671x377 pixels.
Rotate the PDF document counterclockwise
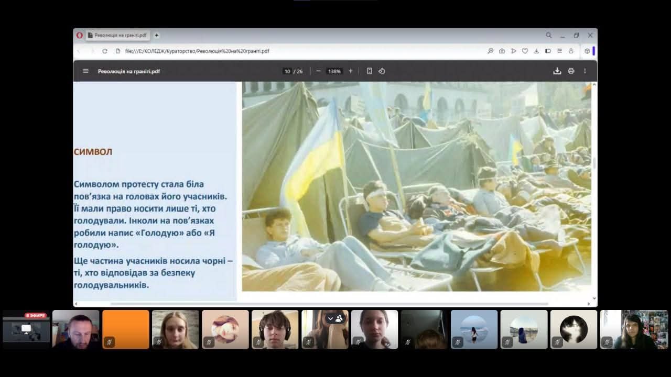point(382,71)
